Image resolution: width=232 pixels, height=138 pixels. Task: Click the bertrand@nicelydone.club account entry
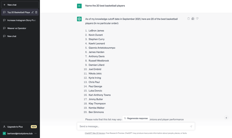[x=20, y=133]
